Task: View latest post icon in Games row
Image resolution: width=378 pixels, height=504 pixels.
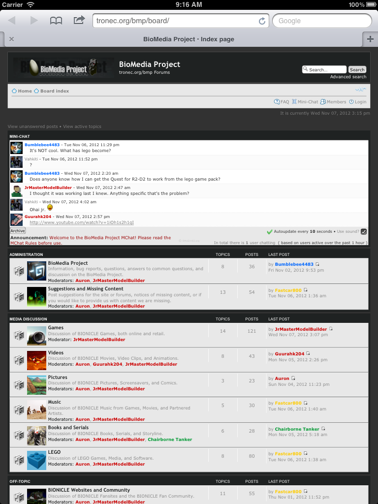Action: [331, 329]
